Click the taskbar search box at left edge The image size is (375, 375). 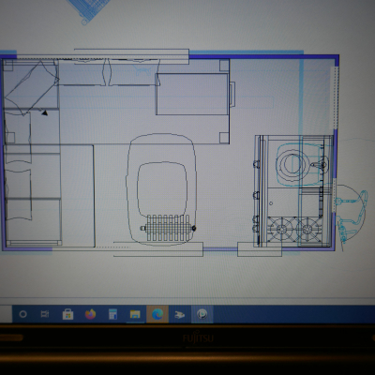click(6, 314)
